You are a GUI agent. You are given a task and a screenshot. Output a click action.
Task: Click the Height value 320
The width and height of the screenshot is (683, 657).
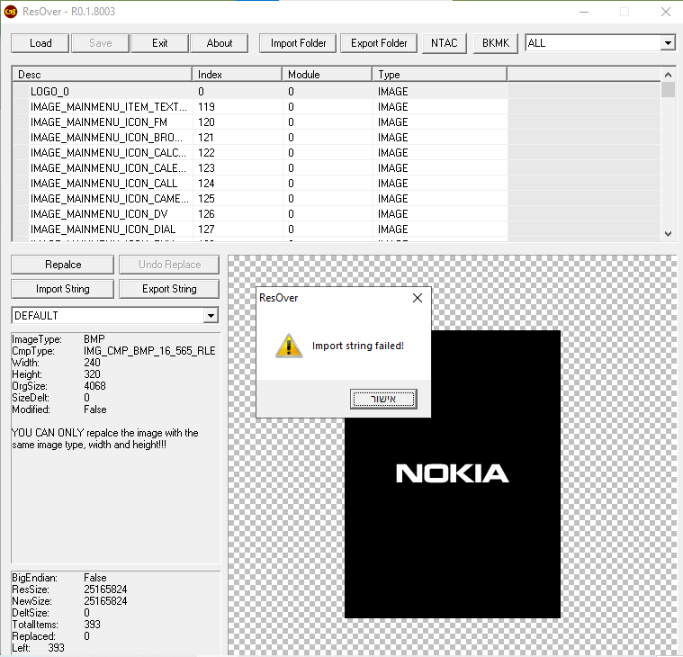92,374
